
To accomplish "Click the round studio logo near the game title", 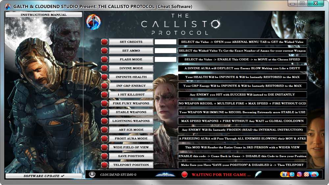I will click(x=93, y=22).
